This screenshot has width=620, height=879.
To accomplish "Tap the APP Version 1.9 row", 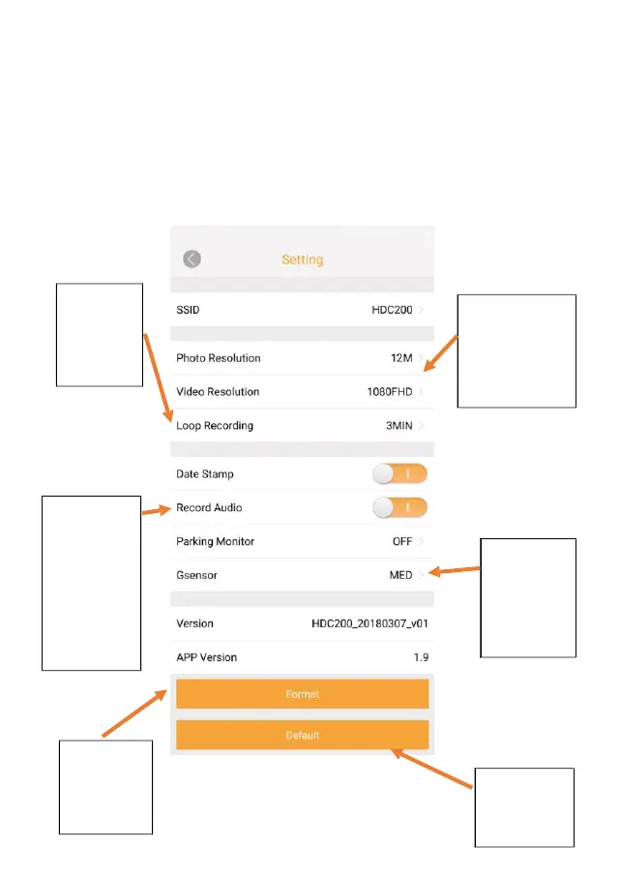I will click(x=302, y=657).
